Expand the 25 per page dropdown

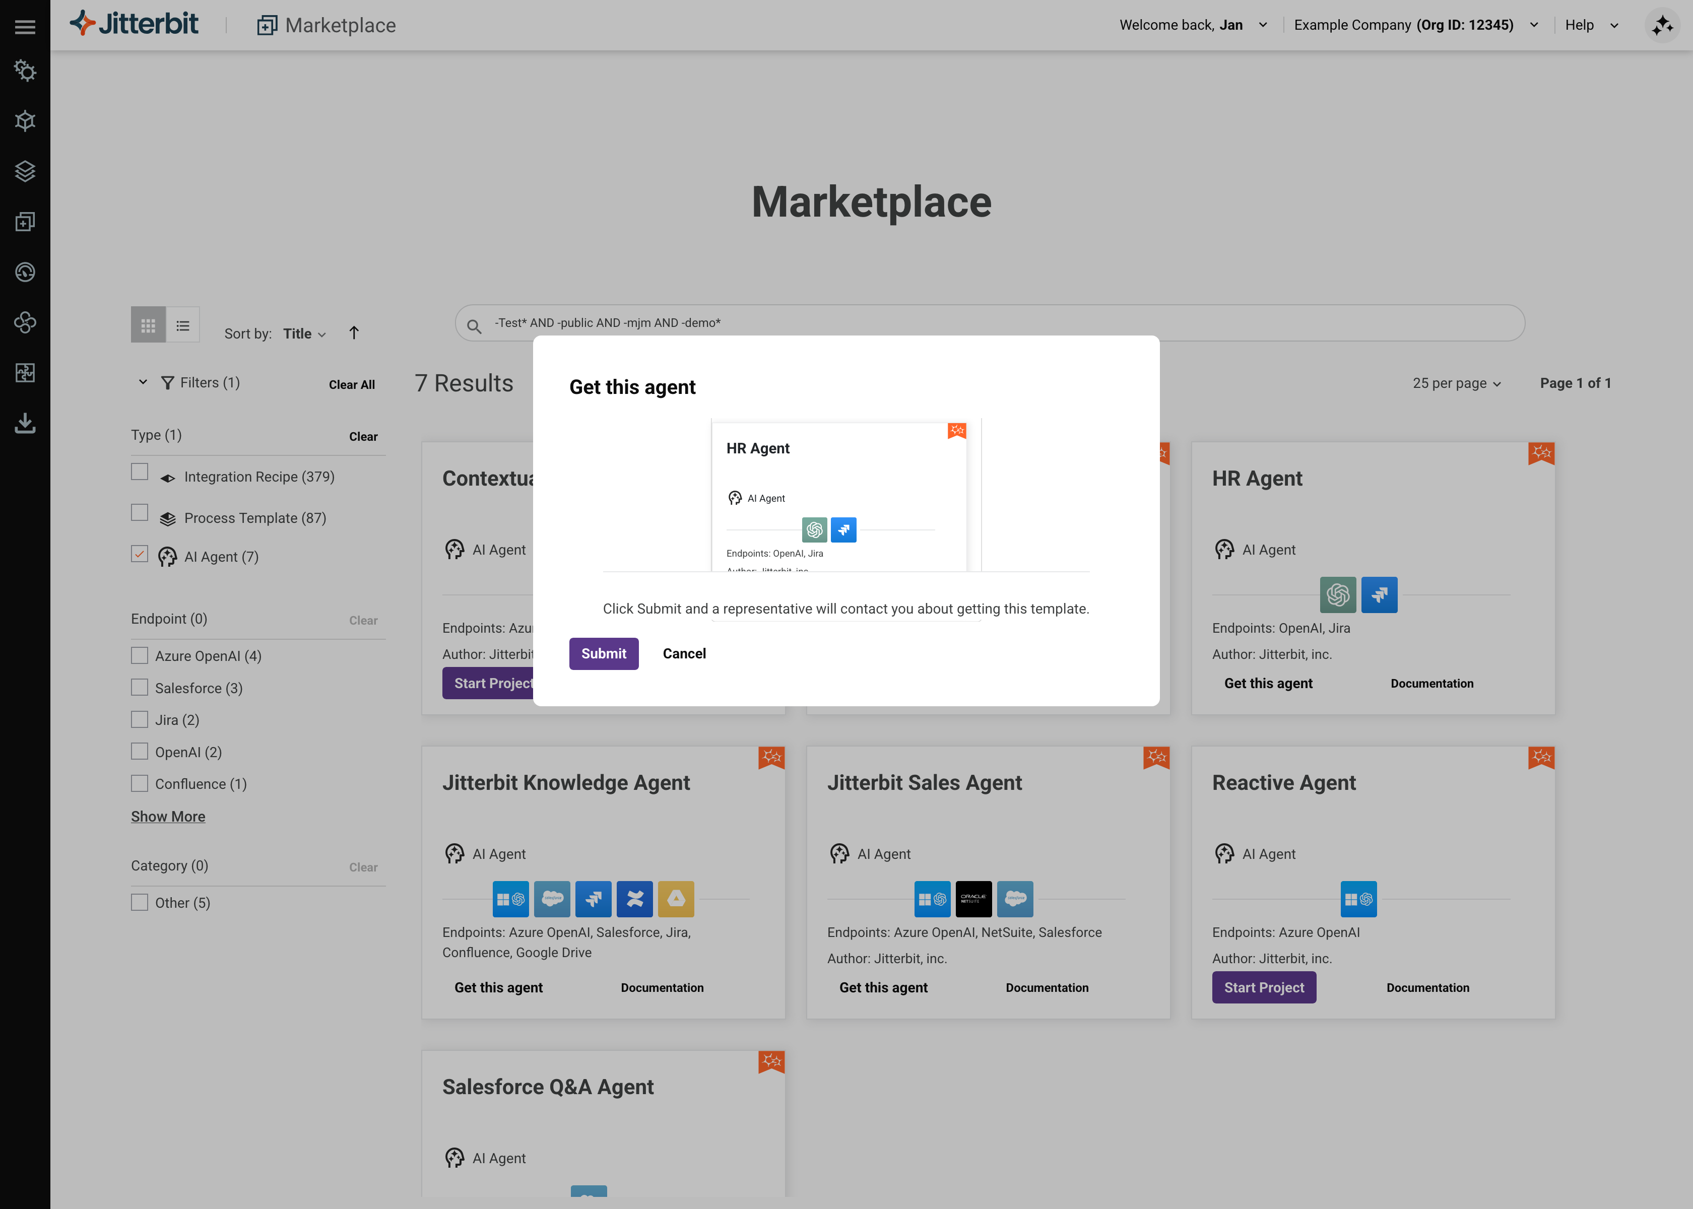[1456, 383]
